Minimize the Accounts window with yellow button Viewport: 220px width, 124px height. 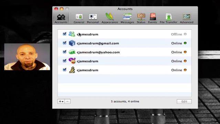(x=62, y=9)
